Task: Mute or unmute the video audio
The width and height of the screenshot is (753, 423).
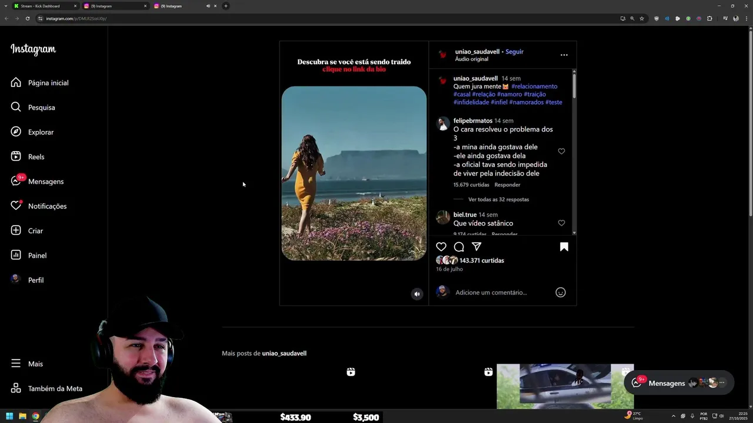Action: click(417, 294)
